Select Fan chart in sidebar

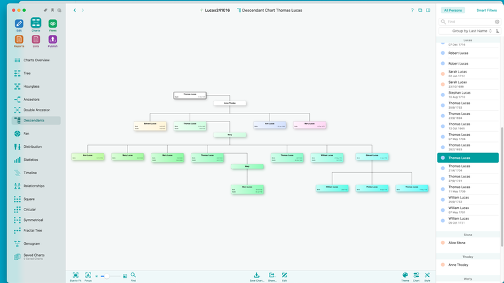click(x=36, y=133)
